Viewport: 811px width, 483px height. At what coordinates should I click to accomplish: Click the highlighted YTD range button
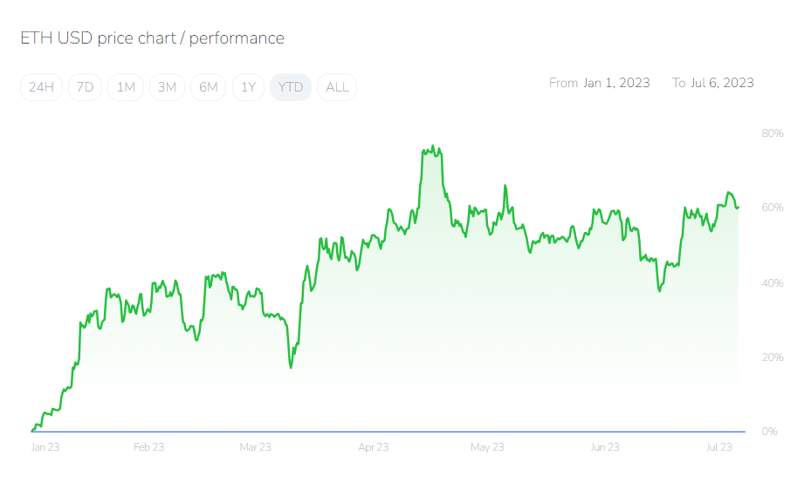291,87
